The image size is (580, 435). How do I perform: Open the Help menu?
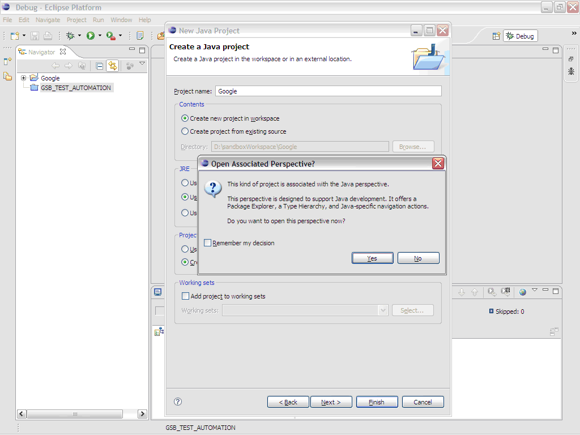click(x=144, y=20)
